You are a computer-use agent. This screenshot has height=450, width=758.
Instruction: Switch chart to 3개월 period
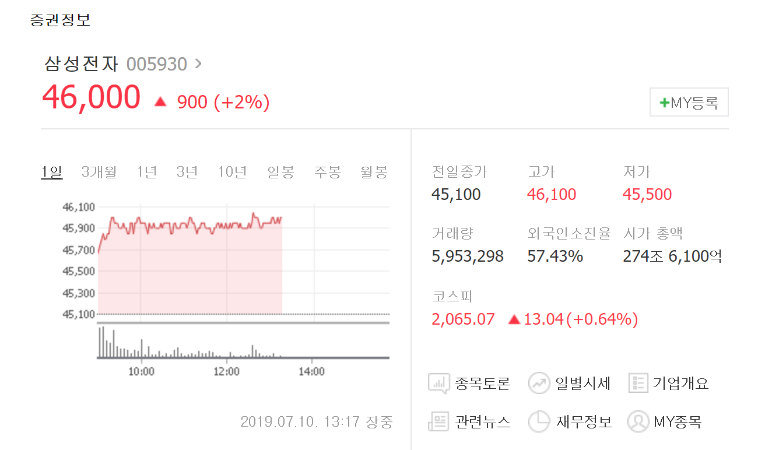click(99, 172)
